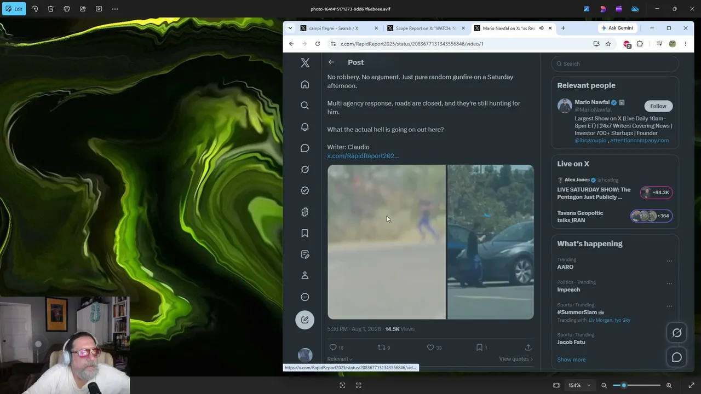Mute the audio-playing Mario Nawfal tab
701x394 pixels.
tap(541, 28)
